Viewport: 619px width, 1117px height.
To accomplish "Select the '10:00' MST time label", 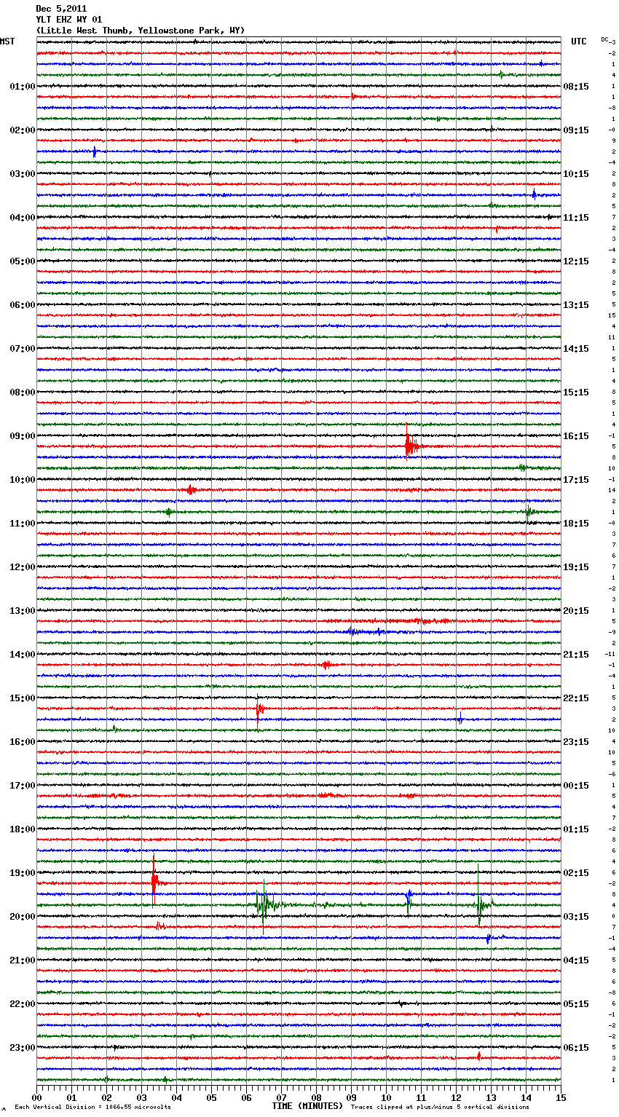I will point(22,480).
